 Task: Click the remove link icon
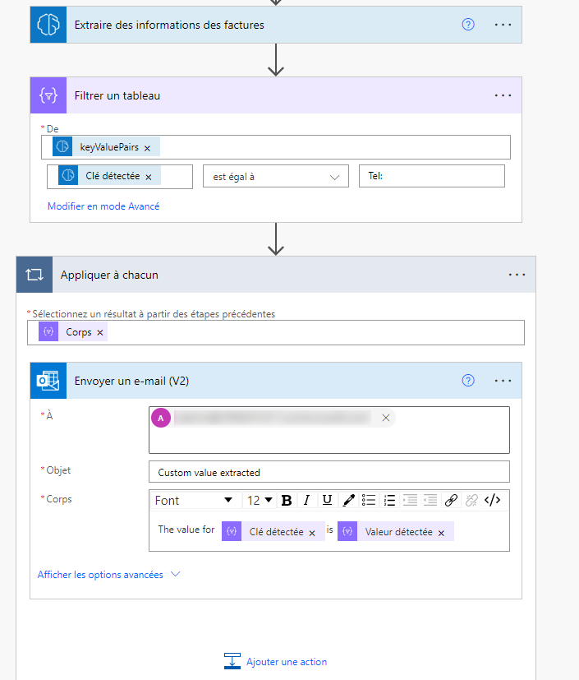[471, 501]
